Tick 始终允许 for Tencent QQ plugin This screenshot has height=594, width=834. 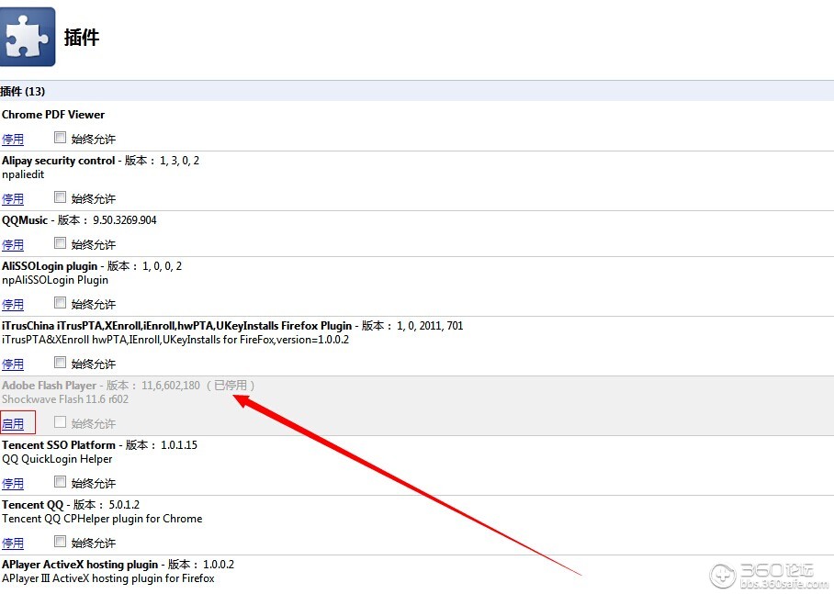coord(60,542)
